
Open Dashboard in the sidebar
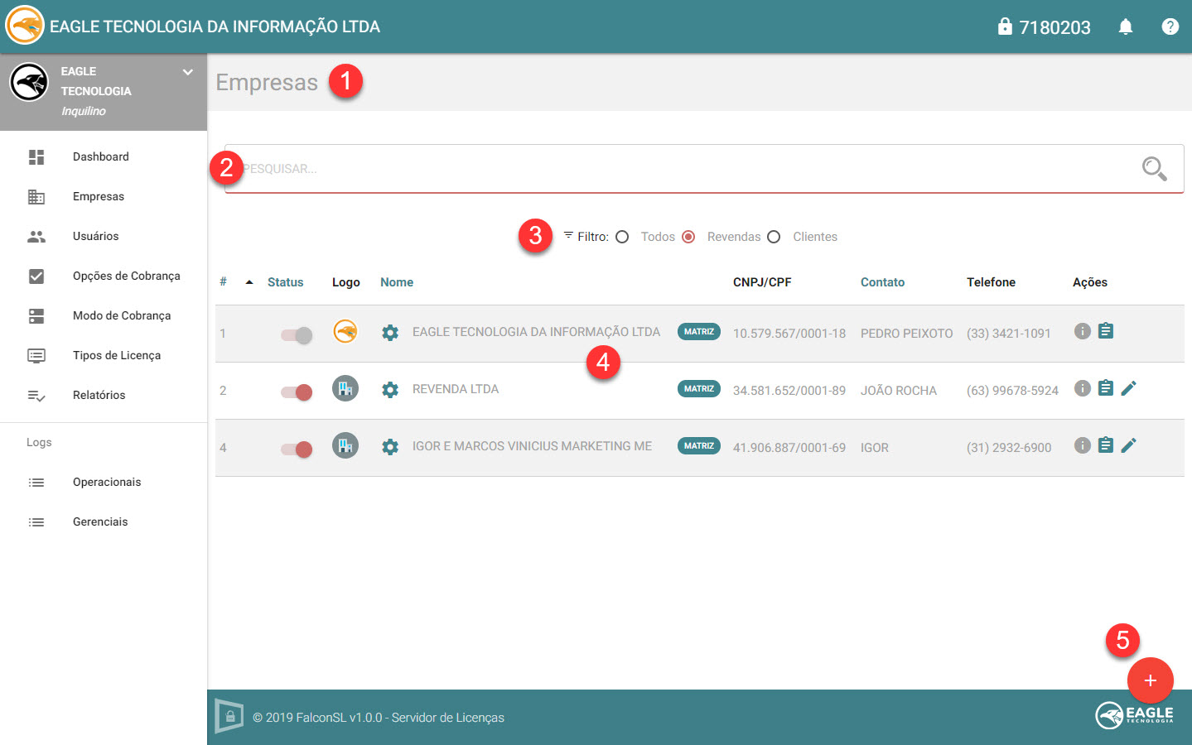pyautogui.click(x=101, y=156)
